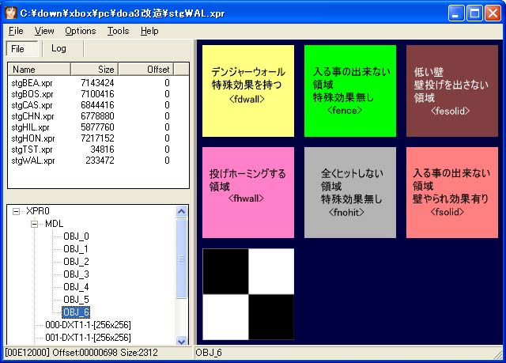This screenshot has height=363, width=506.
Task: Select MDL tree item
Action: point(54,224)
